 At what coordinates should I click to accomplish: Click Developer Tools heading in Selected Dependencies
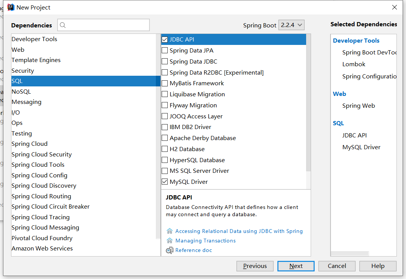pyautogui.click(x=356, y=41)
